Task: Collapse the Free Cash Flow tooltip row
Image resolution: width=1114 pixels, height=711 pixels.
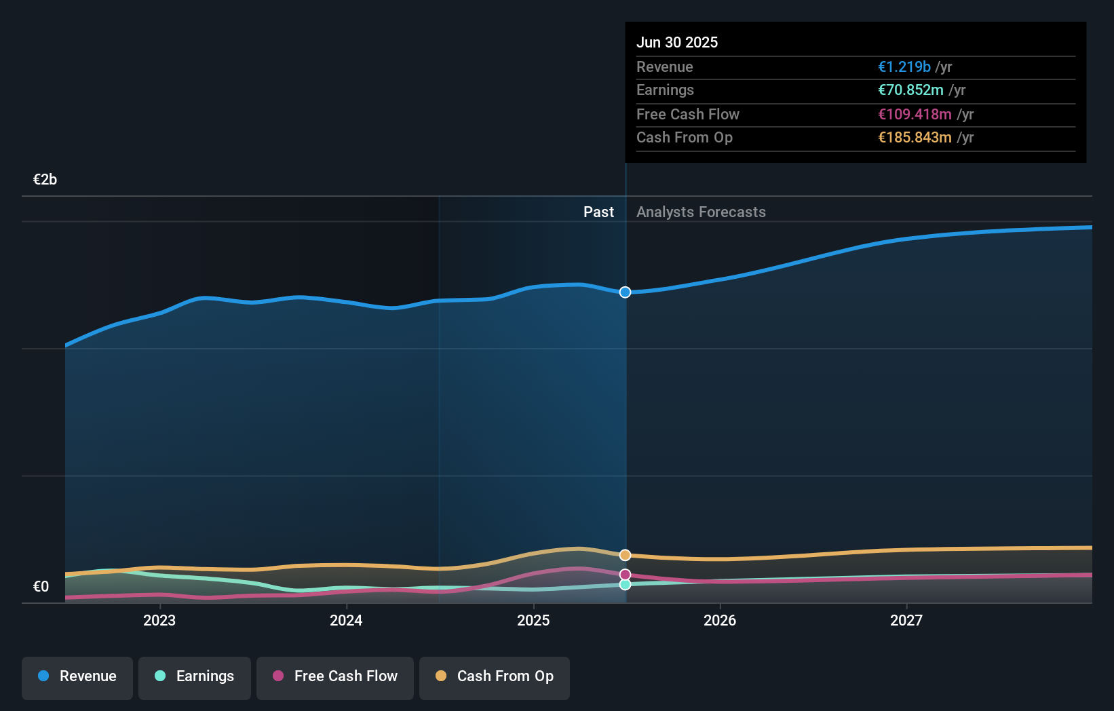Action: click(x=688, y=114)
